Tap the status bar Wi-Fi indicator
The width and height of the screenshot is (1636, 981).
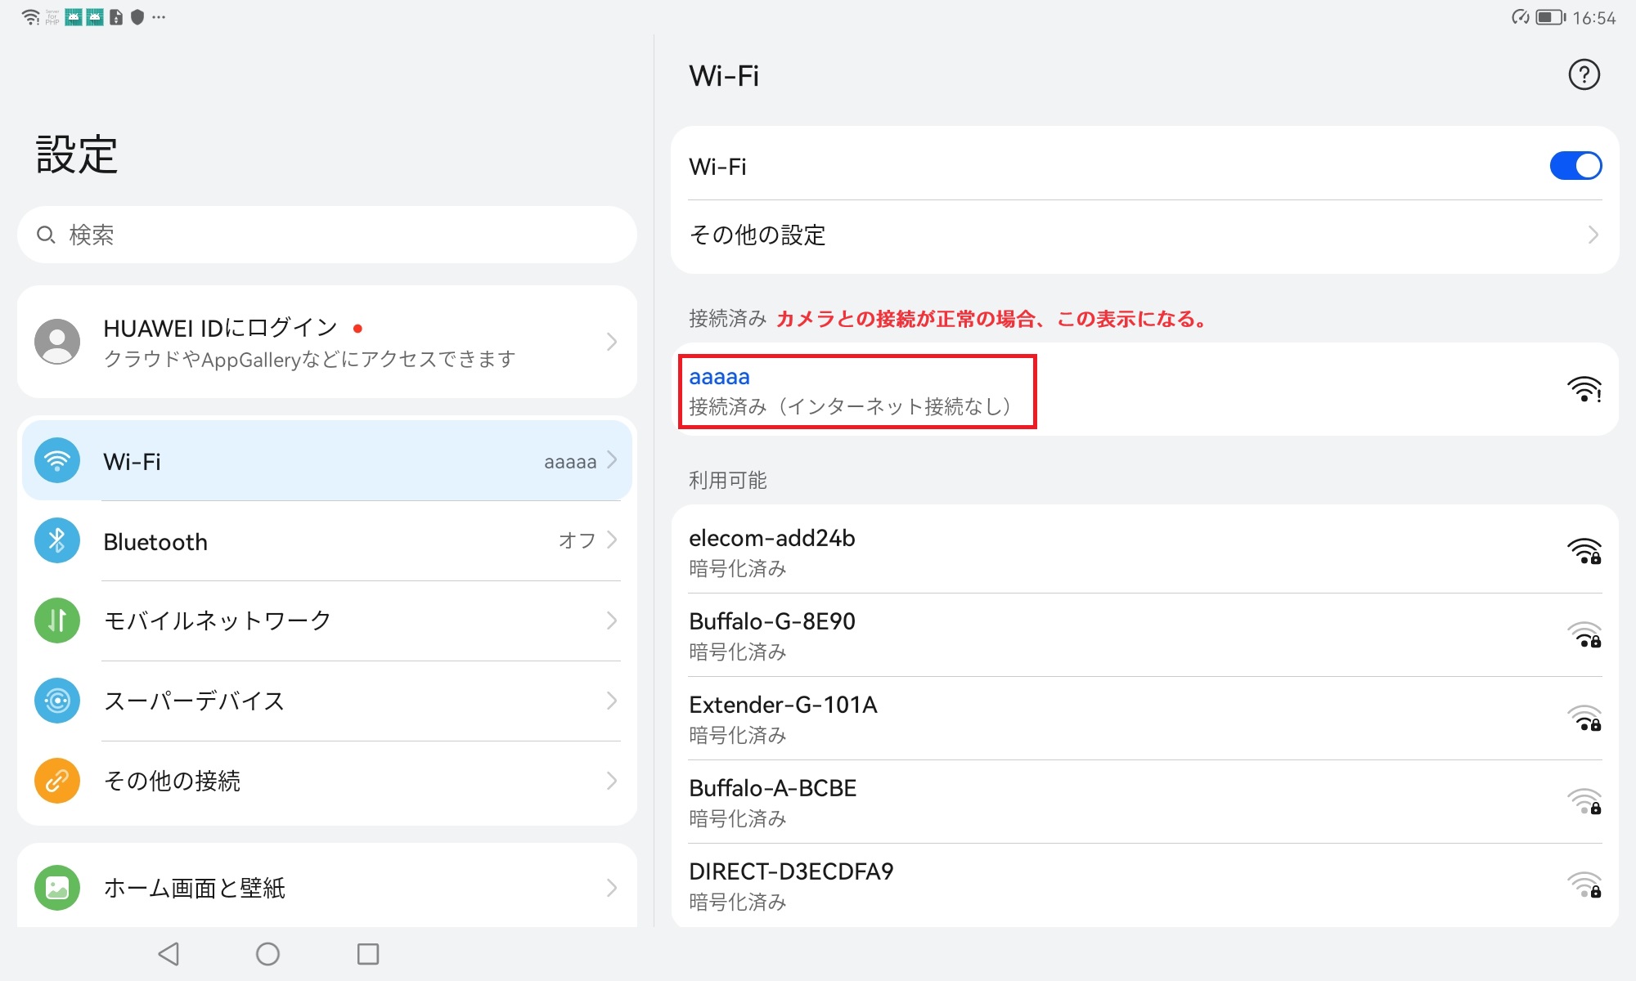[30, 17]
